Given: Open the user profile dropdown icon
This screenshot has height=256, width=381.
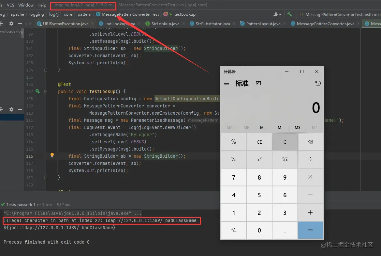Looking at the screenshot, I should (x=277, y=14).
